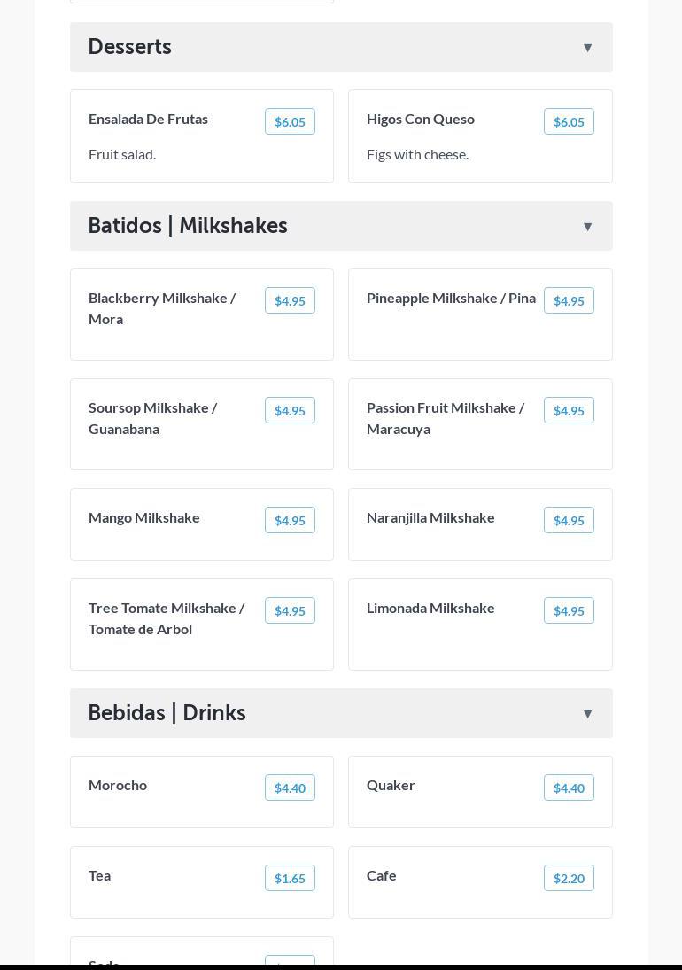Click the Morocho $4.40 price button
682x970 pixels.
[x=290, y=788]
